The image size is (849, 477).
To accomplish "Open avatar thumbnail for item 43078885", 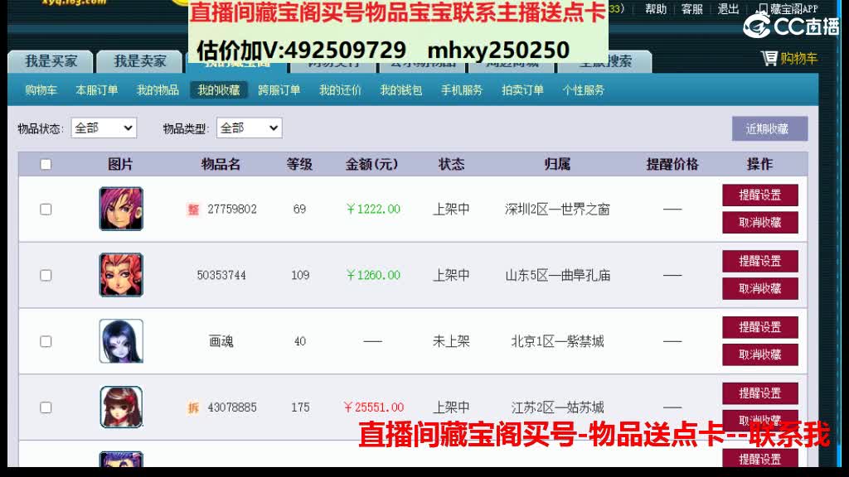I will (x=121, y=407).
